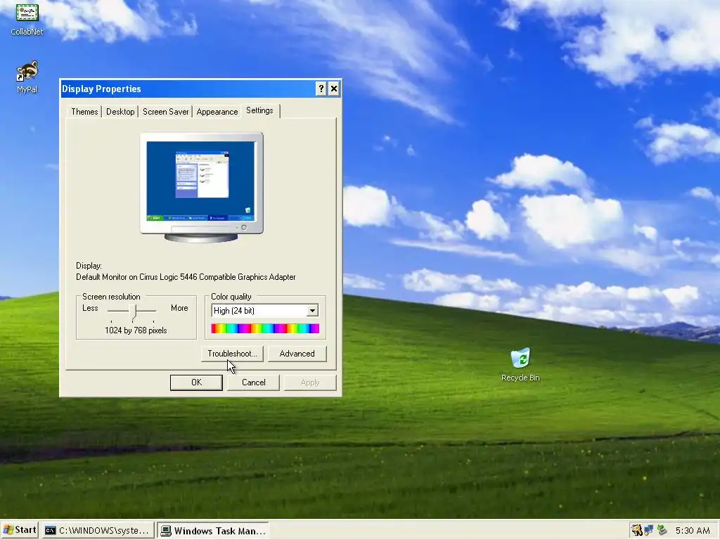720x540 pixels.
Task: Click the dialog's question mark help button
Action: (x=321, y=89)
